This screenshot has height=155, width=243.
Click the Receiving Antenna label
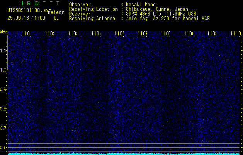pos(92,19)
